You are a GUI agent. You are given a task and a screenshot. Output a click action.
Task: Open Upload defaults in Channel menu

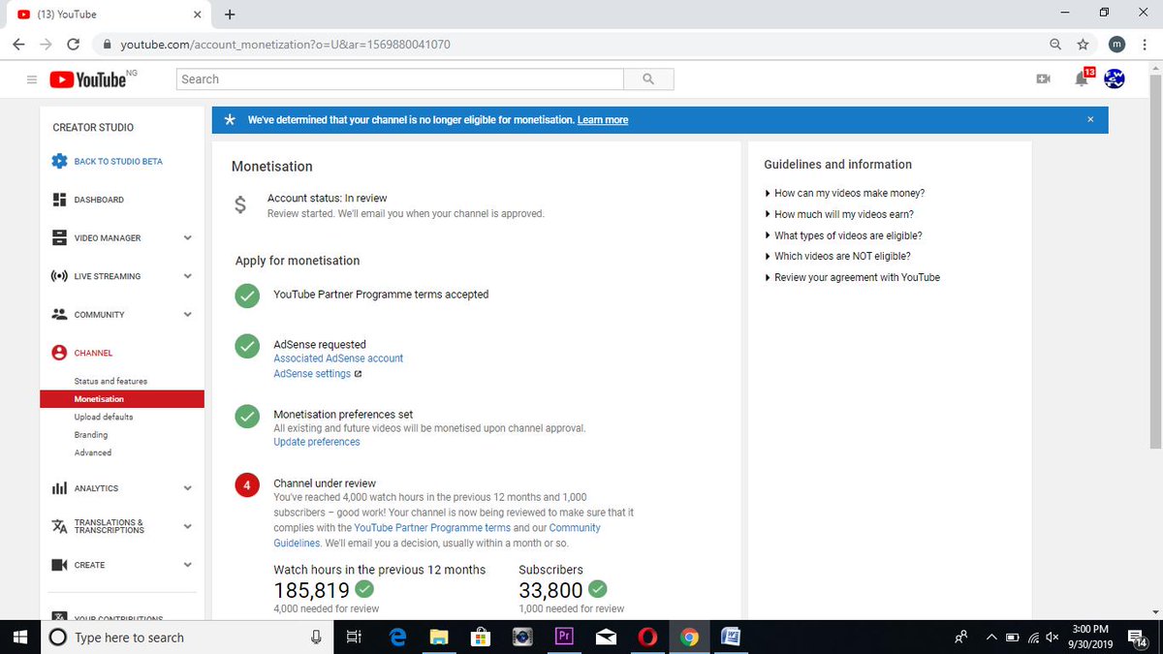[x=104, y=417]
